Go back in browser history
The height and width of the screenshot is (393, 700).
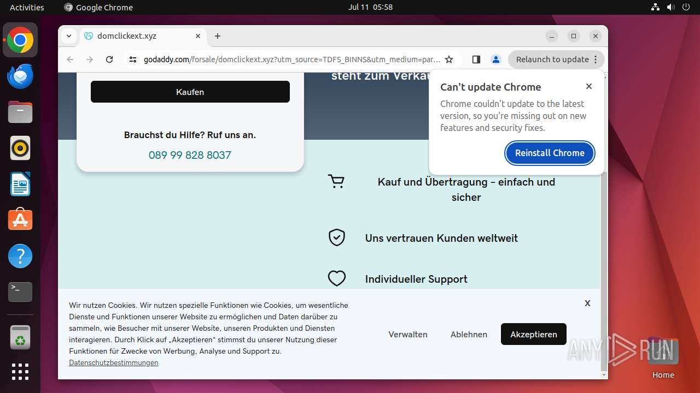[x=70, y=59]
